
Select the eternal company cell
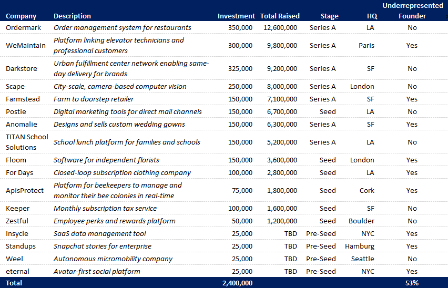click(17, 271)
